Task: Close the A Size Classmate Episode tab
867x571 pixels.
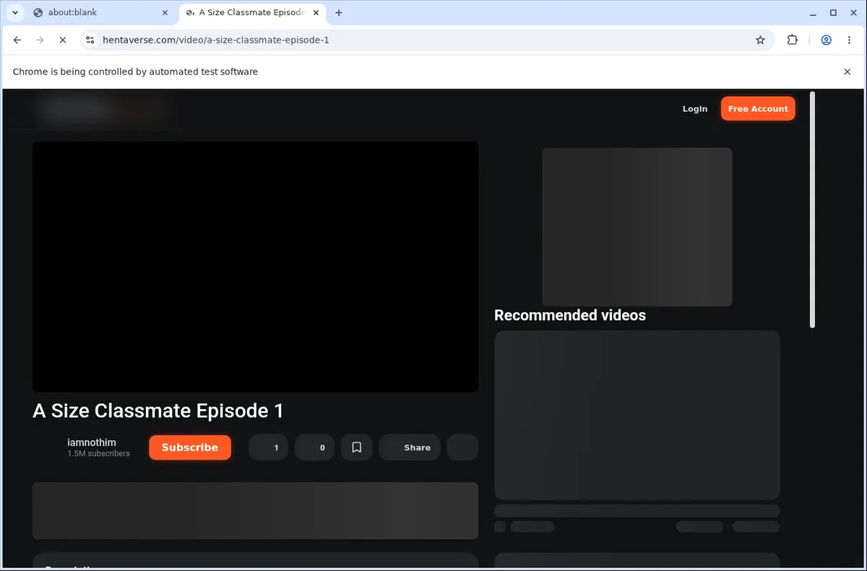Action: click(316, 12)
